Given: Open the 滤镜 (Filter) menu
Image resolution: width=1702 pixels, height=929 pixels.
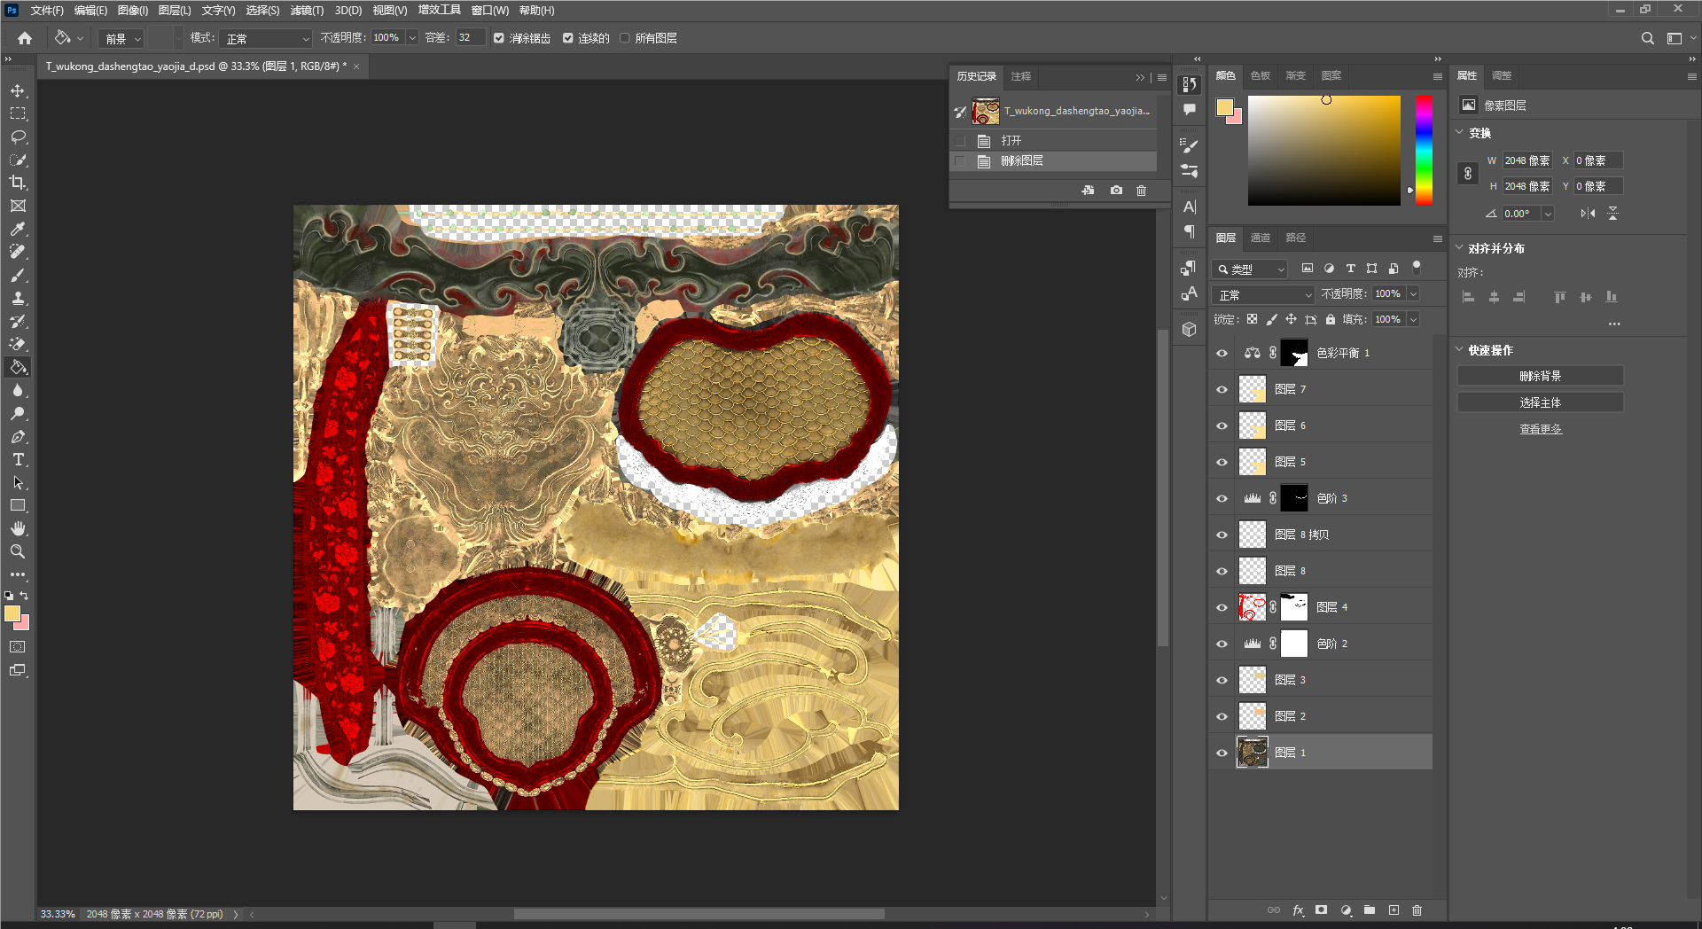Looking at the screenshot, I should (x=307, y=11).
